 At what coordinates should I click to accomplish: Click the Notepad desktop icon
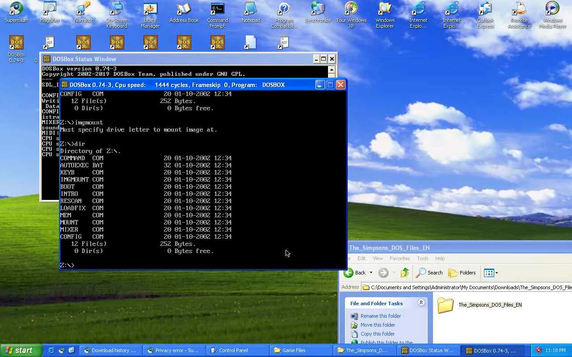pos(251,12)
